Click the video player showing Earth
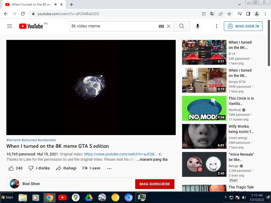271x203 pixels. [x=91, y=87]
